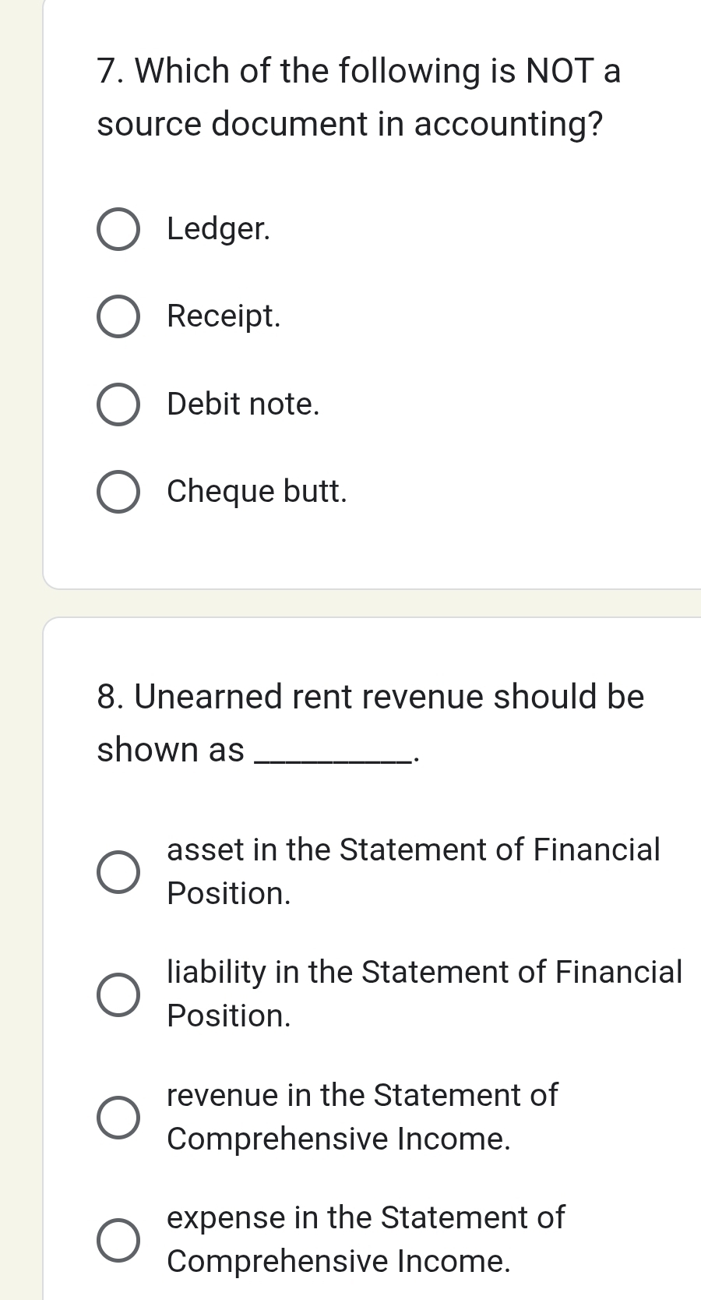Click the "Receipt." option label text

click(x=224, y=316)
